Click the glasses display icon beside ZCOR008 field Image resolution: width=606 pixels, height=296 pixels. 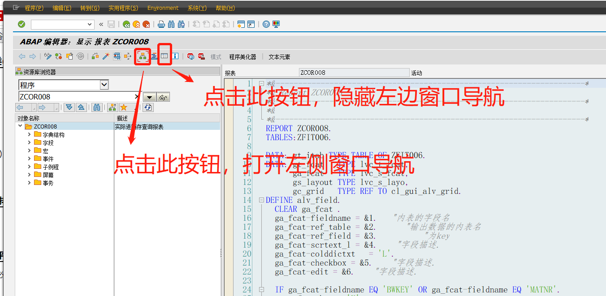coord(163,97)
